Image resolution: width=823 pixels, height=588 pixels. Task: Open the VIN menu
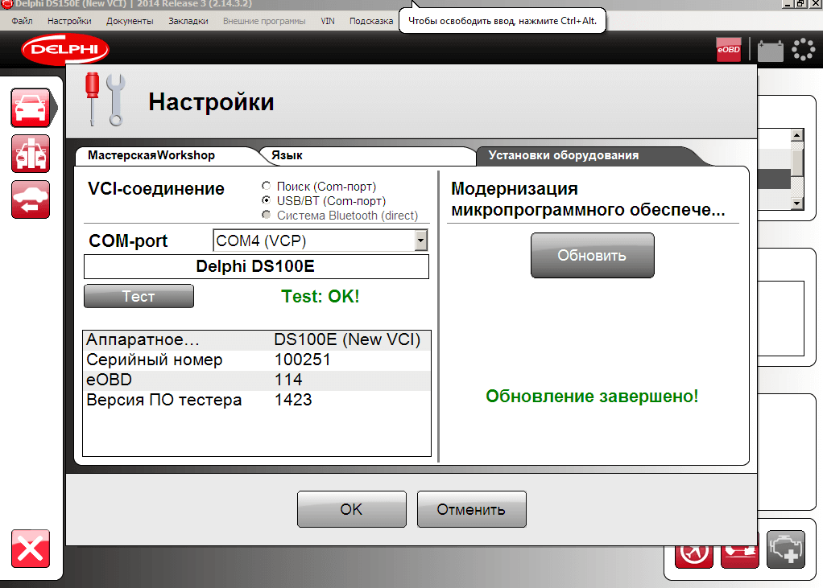tap(328, 21)
